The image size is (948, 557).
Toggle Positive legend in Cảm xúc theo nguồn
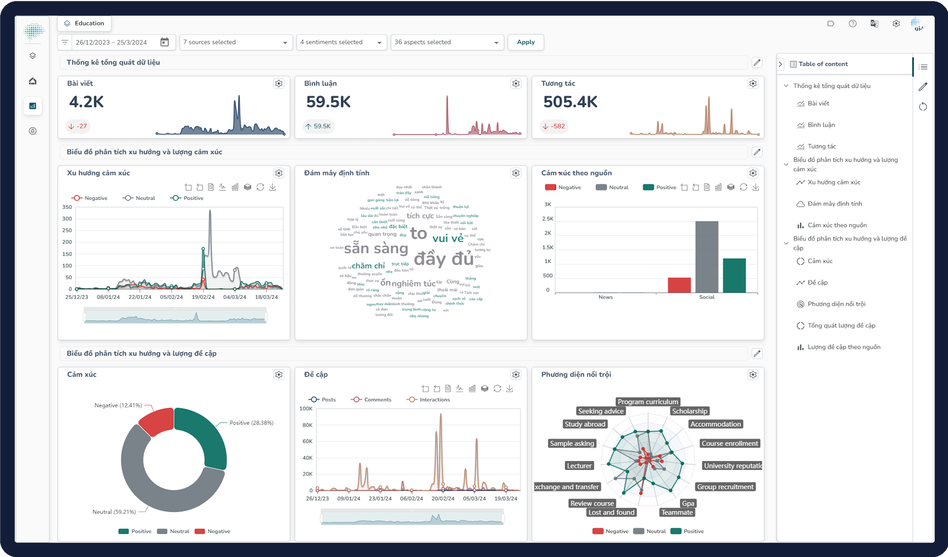point(659,187)
